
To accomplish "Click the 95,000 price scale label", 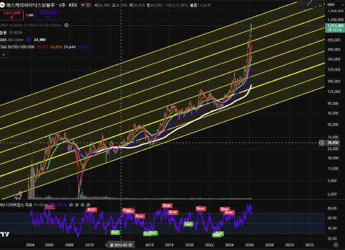I will [x=333, y=103].
